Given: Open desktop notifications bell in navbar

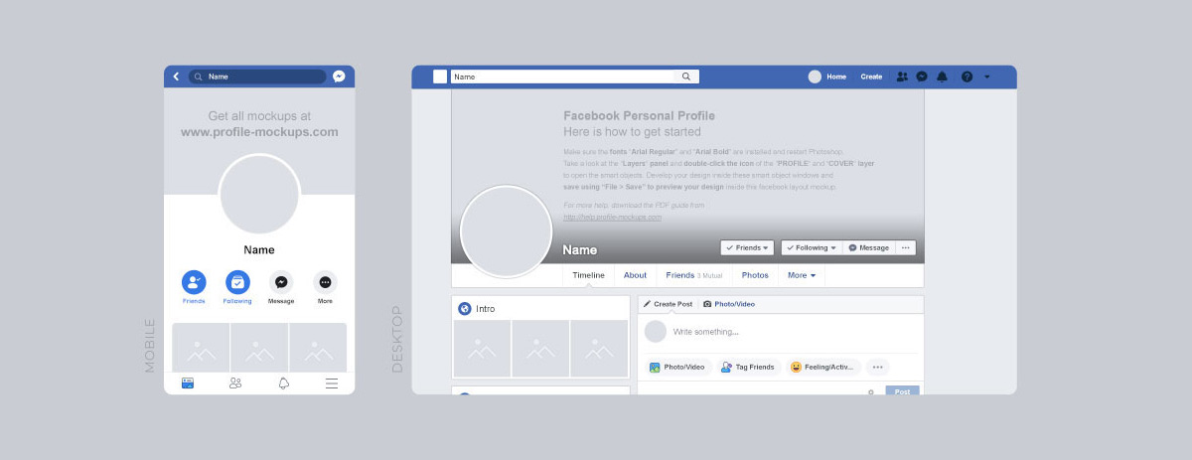Looking at the screenshot, I should (x=942, y=77).
